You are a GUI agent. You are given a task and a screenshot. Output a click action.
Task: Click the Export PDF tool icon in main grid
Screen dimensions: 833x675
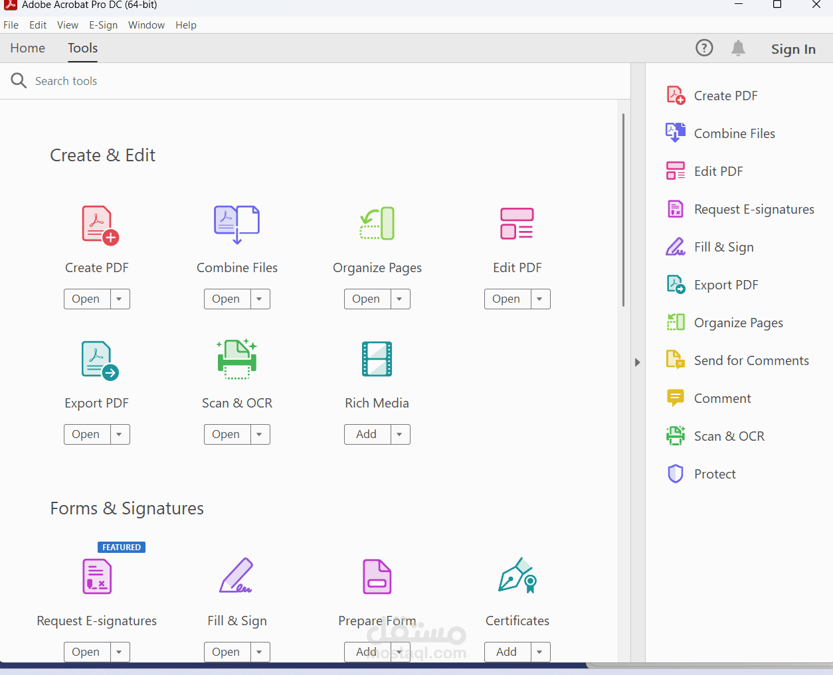100,360
